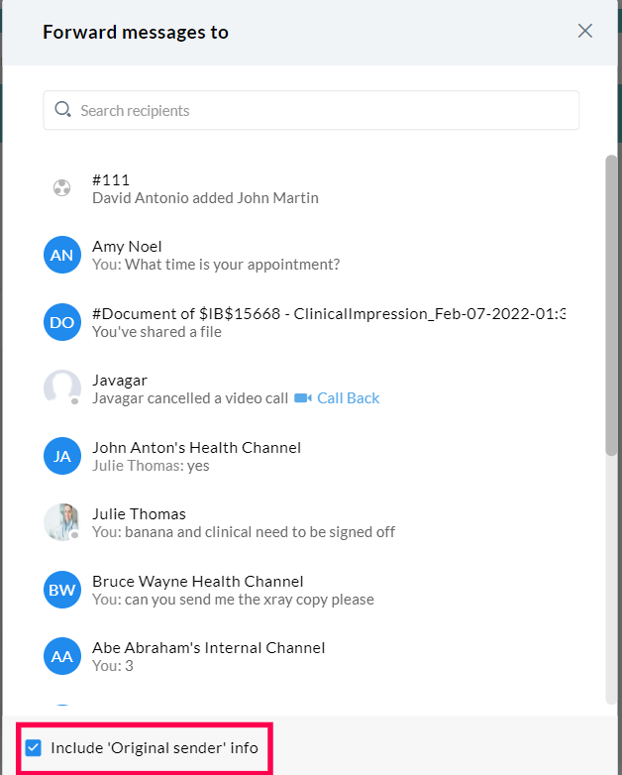
Task: Click the video camera Call Back icon
Action: click(x=303, y=398)
